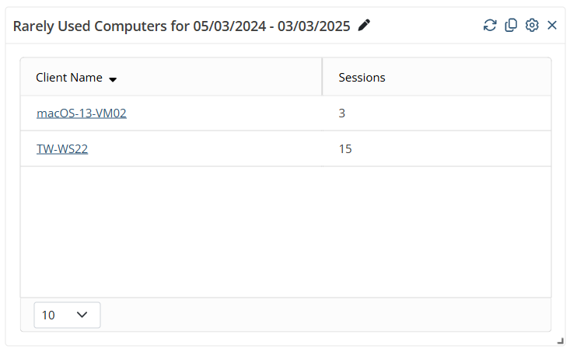Open the rows-per-page dropdown showing 10
The width and height of the screenshot is (570, 352).
67,315
